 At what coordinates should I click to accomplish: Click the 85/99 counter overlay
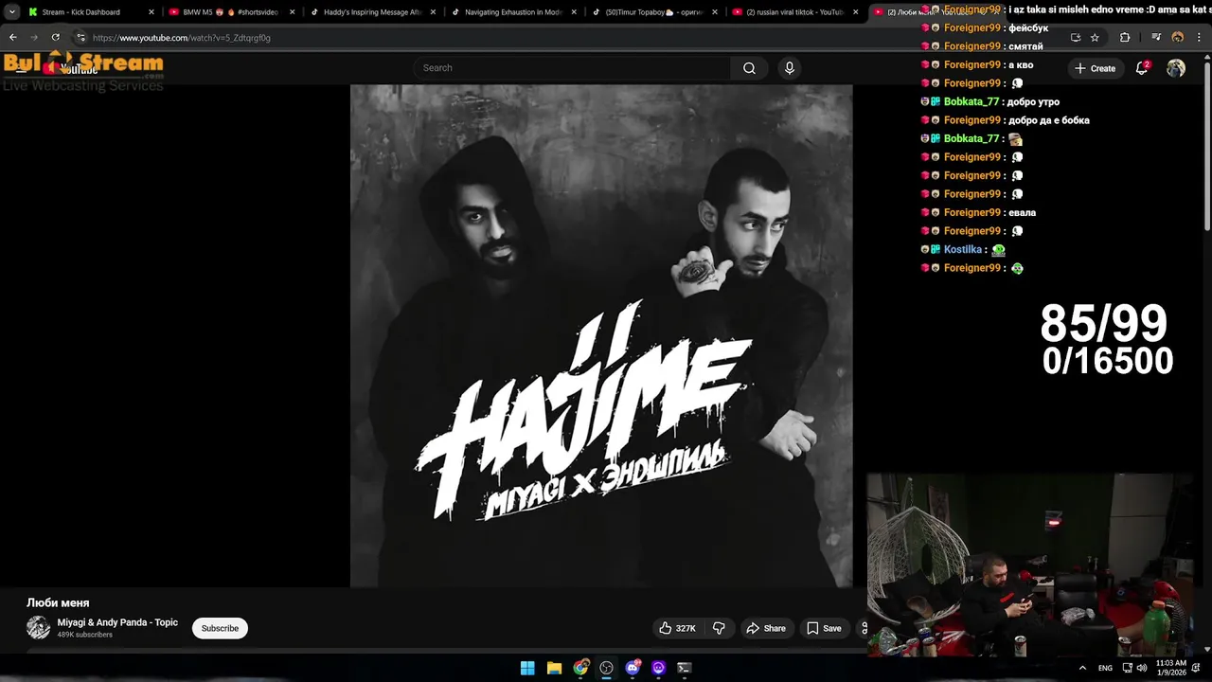[1104, 324]
